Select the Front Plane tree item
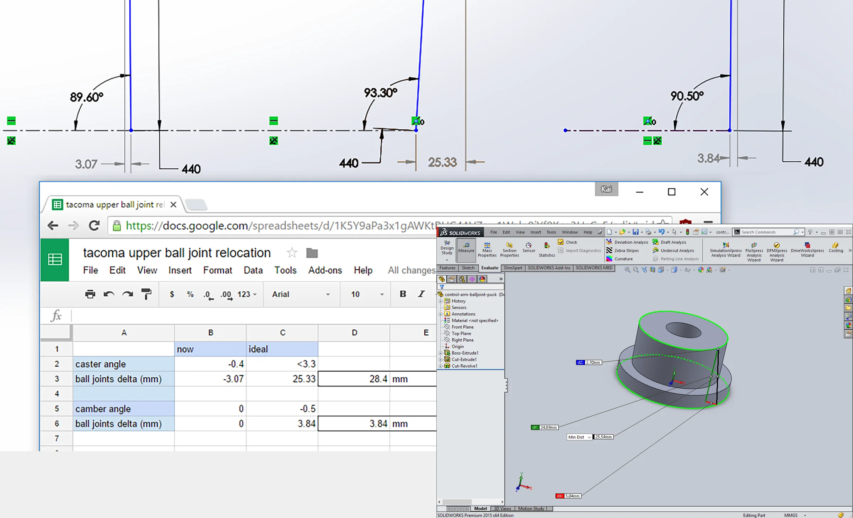This screenshot has height=518, width=853. click(x=462, y=327)
